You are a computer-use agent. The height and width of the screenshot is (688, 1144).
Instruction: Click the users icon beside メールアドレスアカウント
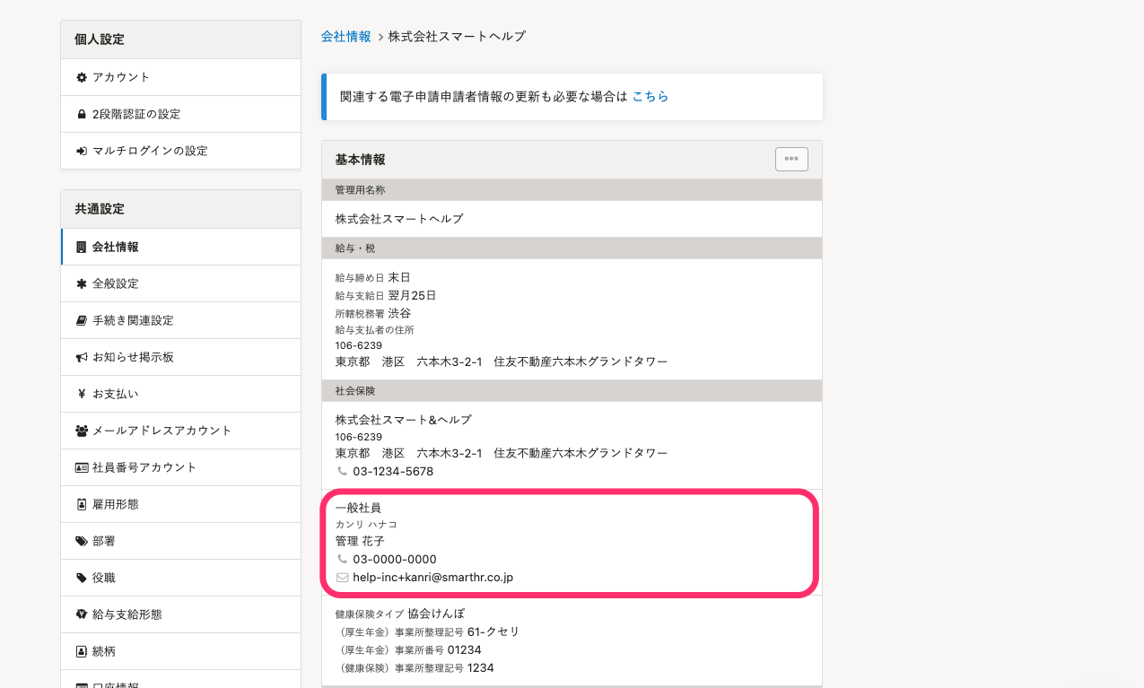click(82, 431)
